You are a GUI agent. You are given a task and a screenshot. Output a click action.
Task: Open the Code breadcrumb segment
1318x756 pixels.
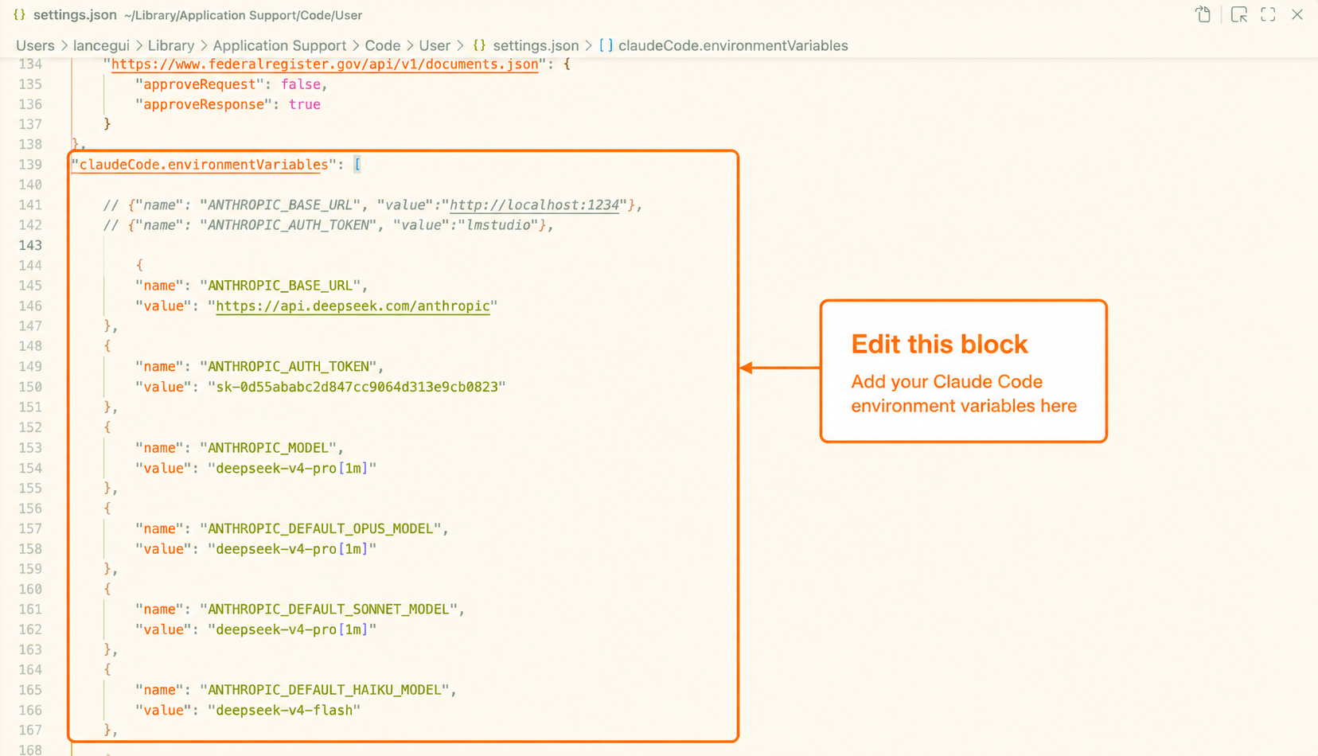pos(382,45)
